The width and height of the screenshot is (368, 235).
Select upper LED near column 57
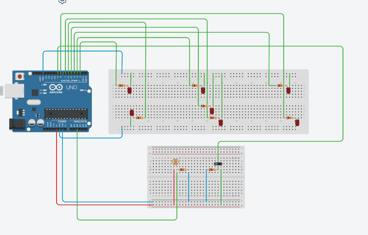point(288,90)
